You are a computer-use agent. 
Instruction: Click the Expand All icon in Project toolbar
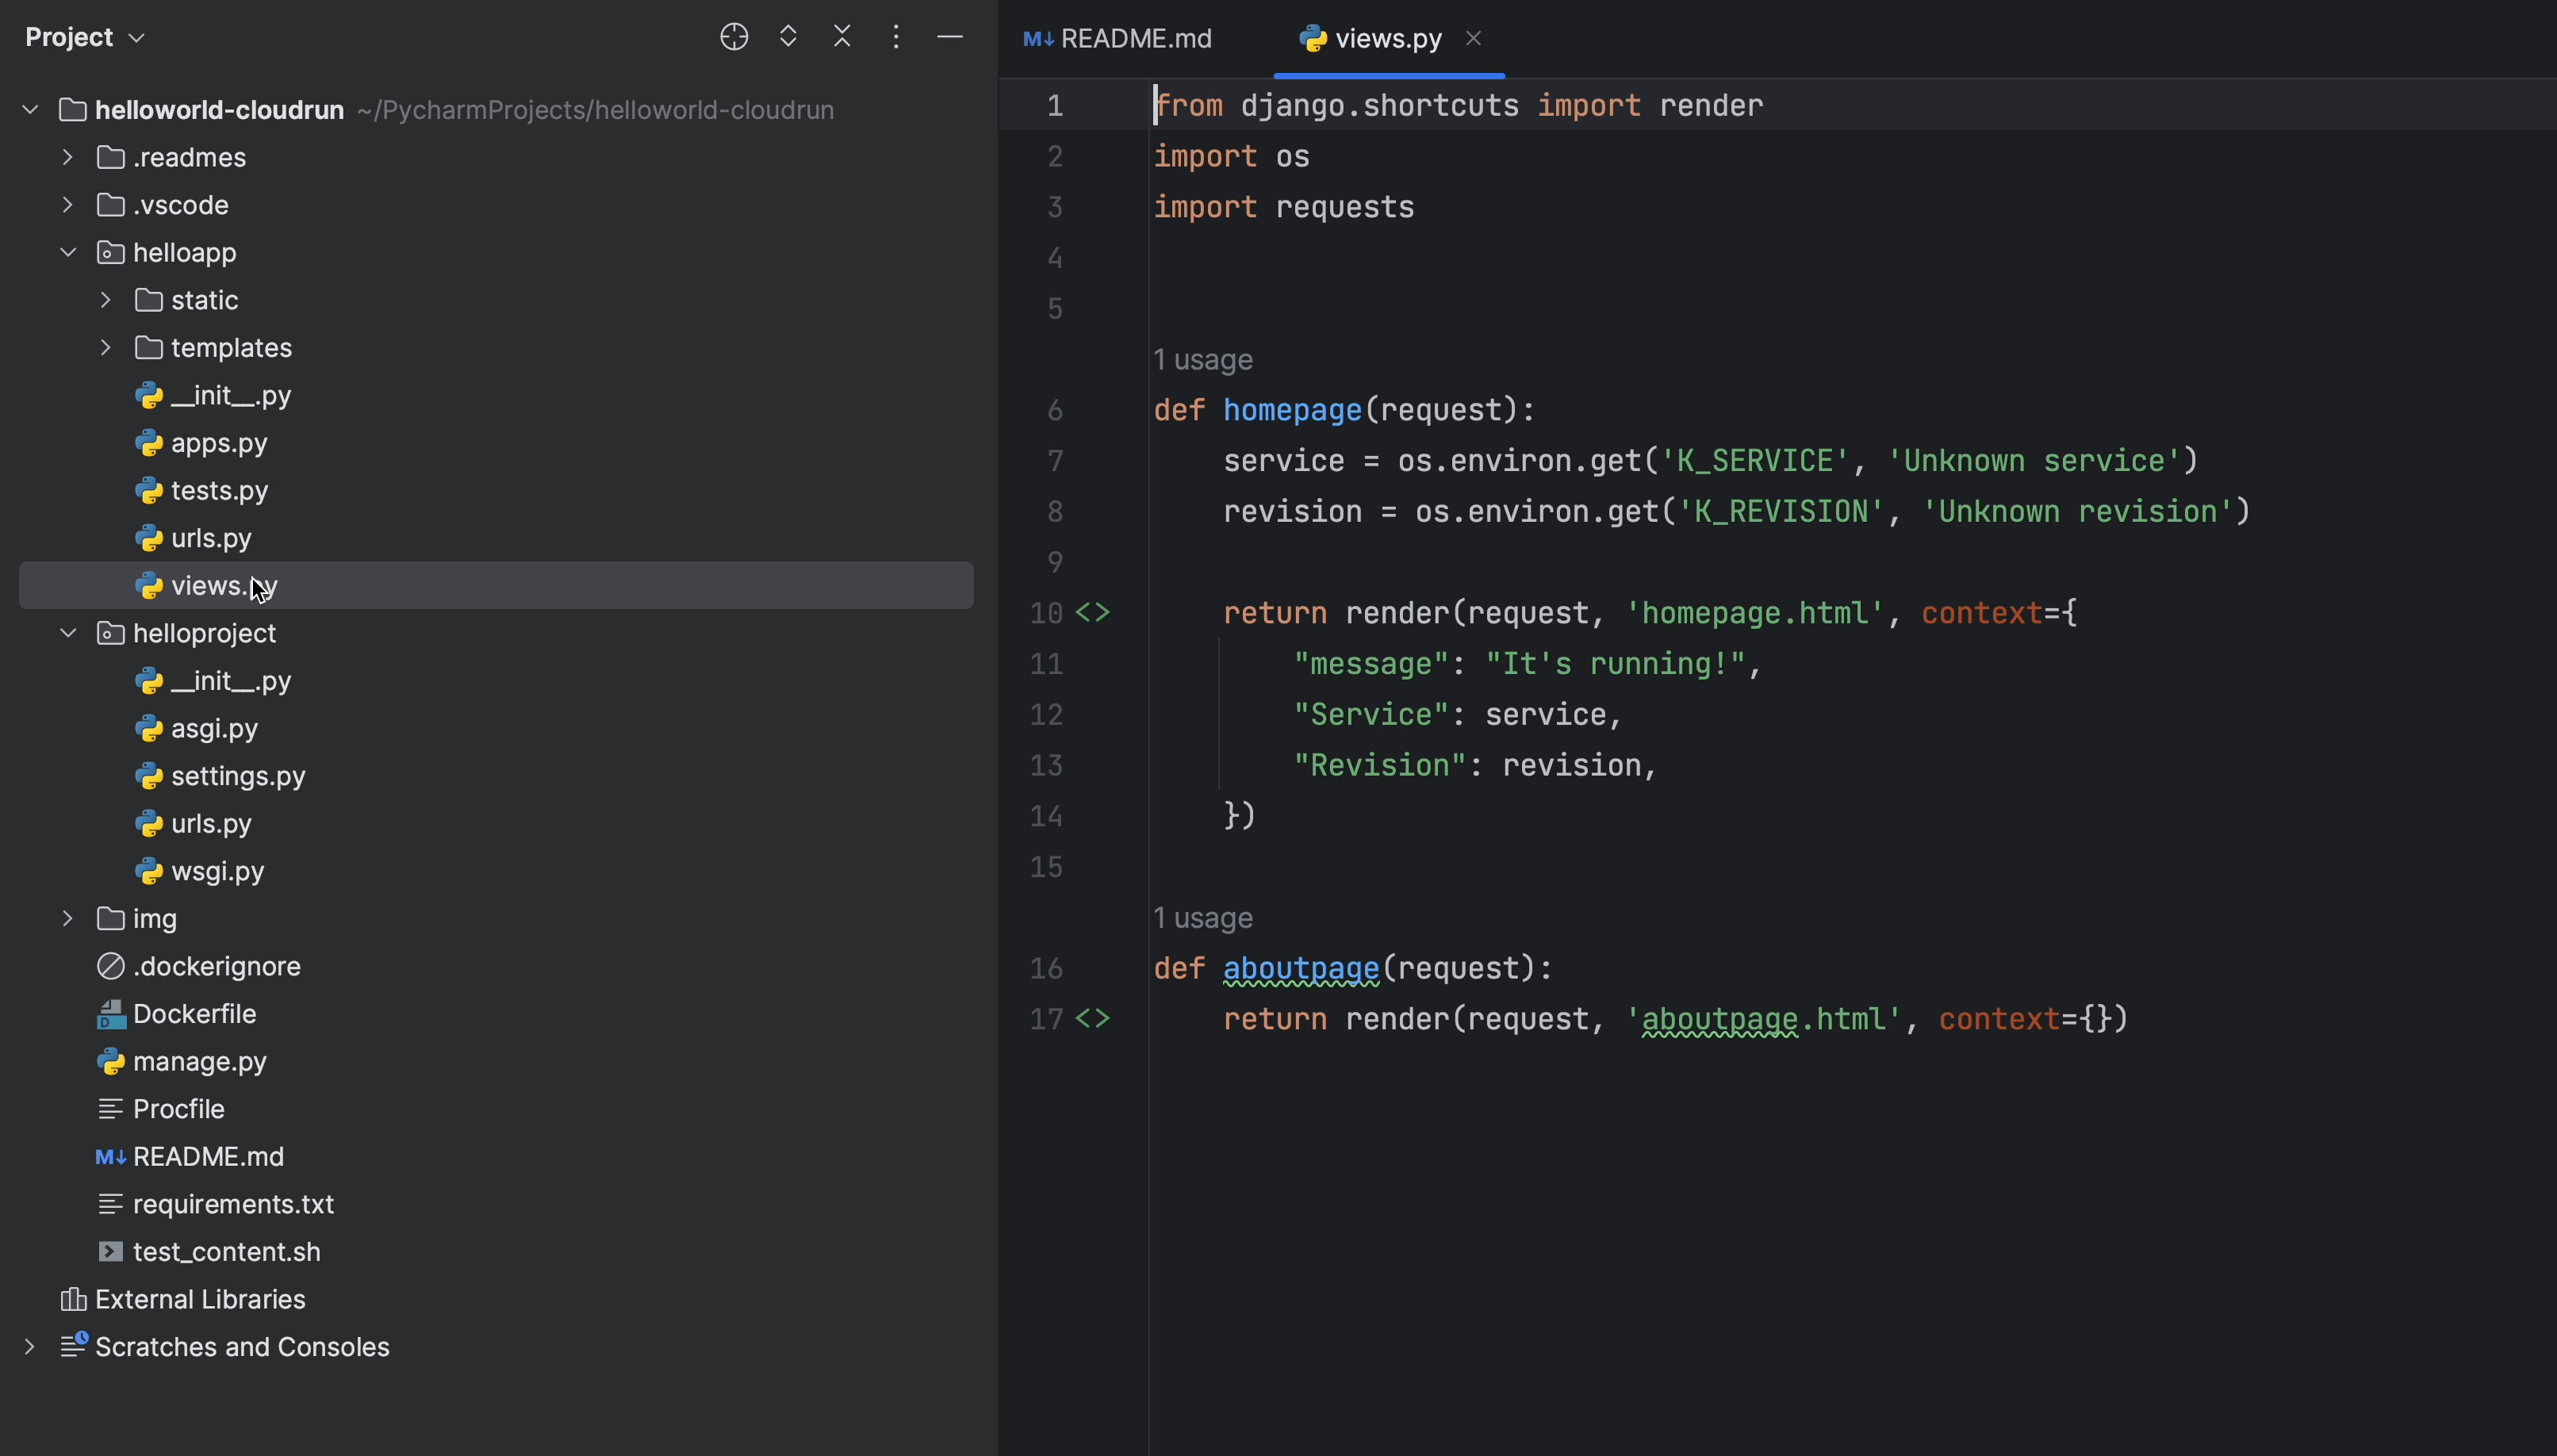click(x=788, y=38)
